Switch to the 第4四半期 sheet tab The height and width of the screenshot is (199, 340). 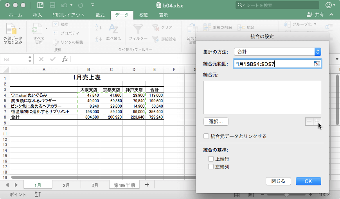click(x=124, y=185)
